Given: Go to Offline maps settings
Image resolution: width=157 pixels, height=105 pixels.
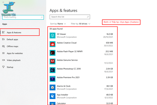Looking at the screenshot, I should [12, 46].
